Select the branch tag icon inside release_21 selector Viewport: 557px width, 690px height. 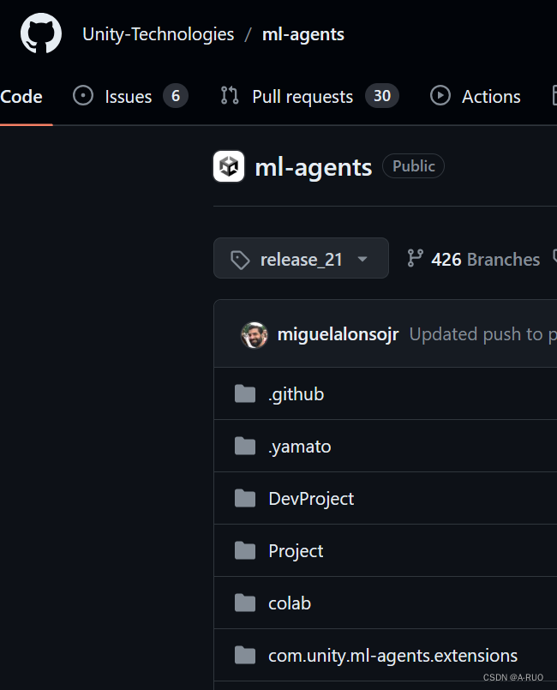coord(241,258)
